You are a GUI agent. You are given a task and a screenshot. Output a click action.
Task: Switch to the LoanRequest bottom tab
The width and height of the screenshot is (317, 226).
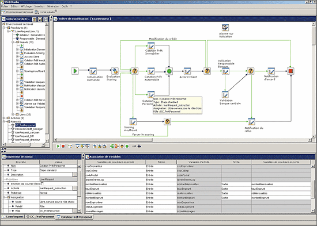tap(13, 217)
